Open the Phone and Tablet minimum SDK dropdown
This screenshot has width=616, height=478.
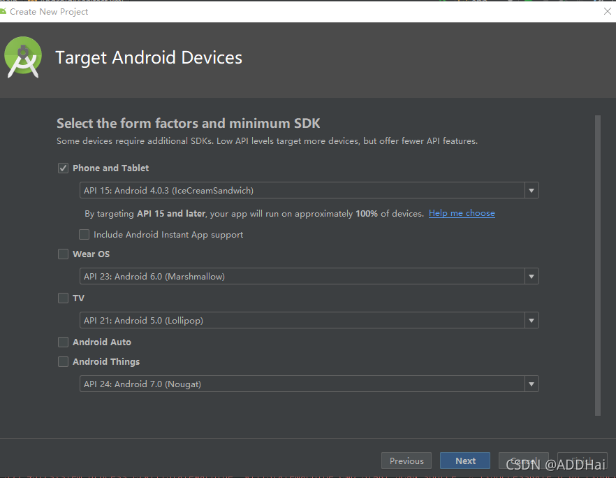coord(531,189)
